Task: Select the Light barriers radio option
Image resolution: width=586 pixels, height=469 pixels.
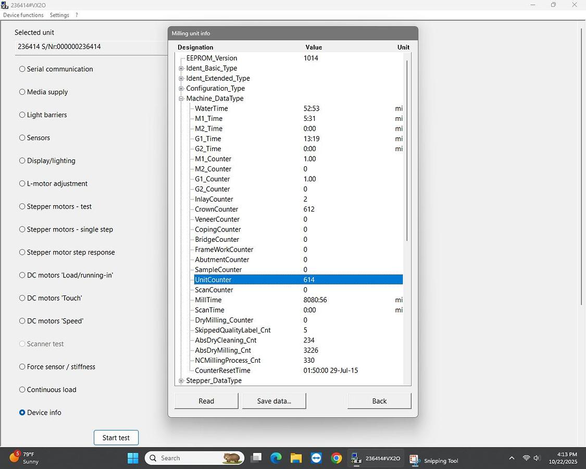Action: 22,115
